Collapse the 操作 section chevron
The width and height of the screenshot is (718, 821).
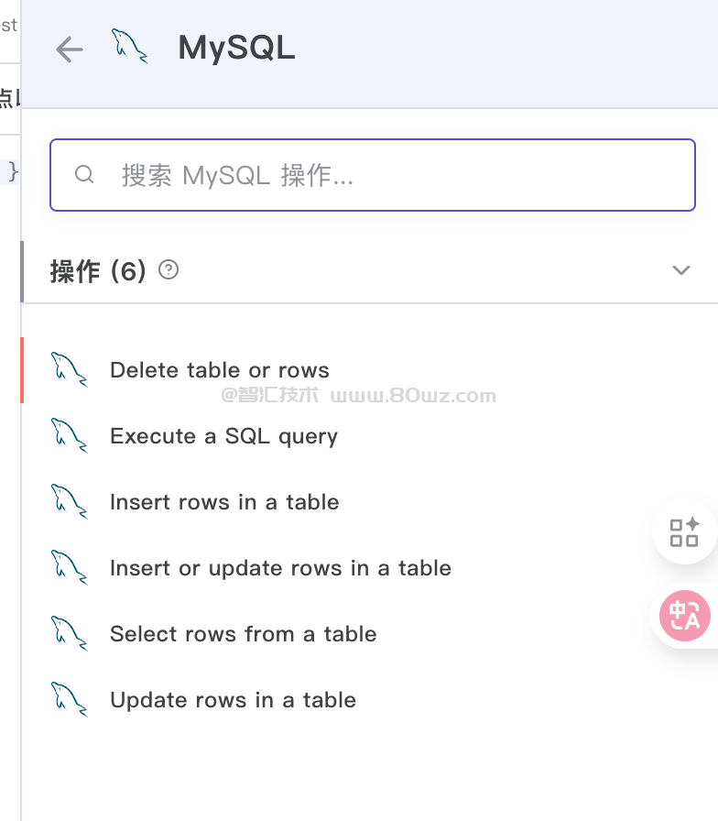(x=680, y=270)
